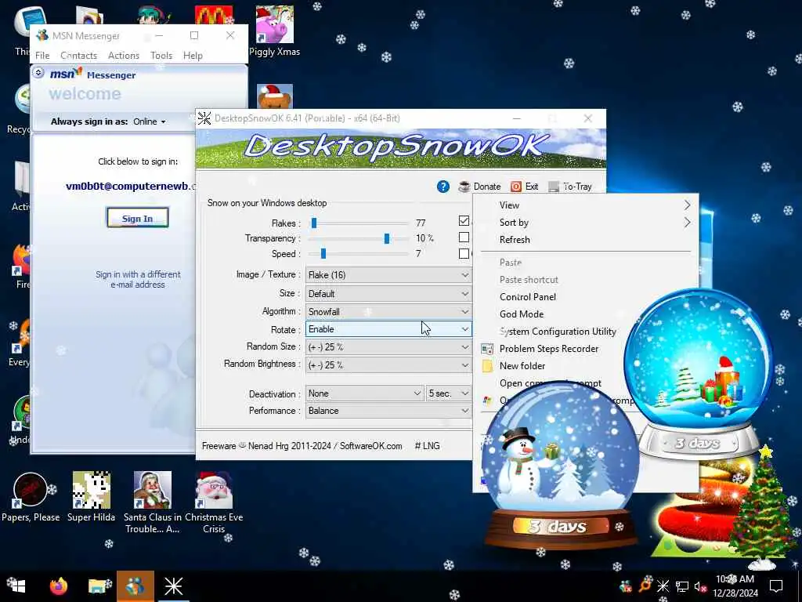Open the MSN Messenger Contacts menu
The height and width of the screenshot is (602, 802).
[x=79, y=56]
